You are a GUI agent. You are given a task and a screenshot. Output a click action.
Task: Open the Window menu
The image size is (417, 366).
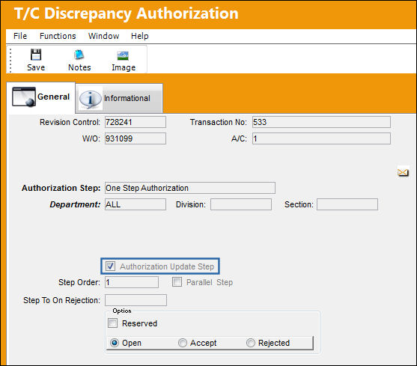[x=103, y=36]
